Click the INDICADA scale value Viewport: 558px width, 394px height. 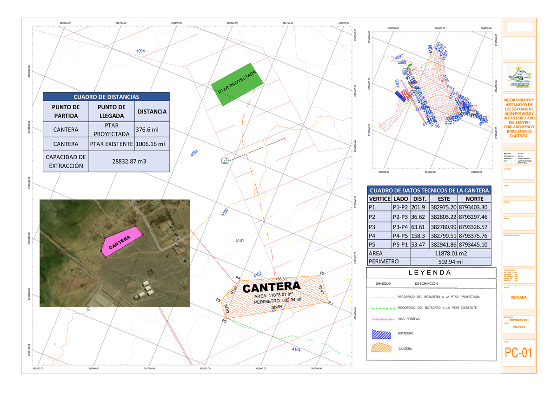tap(519, 297)
